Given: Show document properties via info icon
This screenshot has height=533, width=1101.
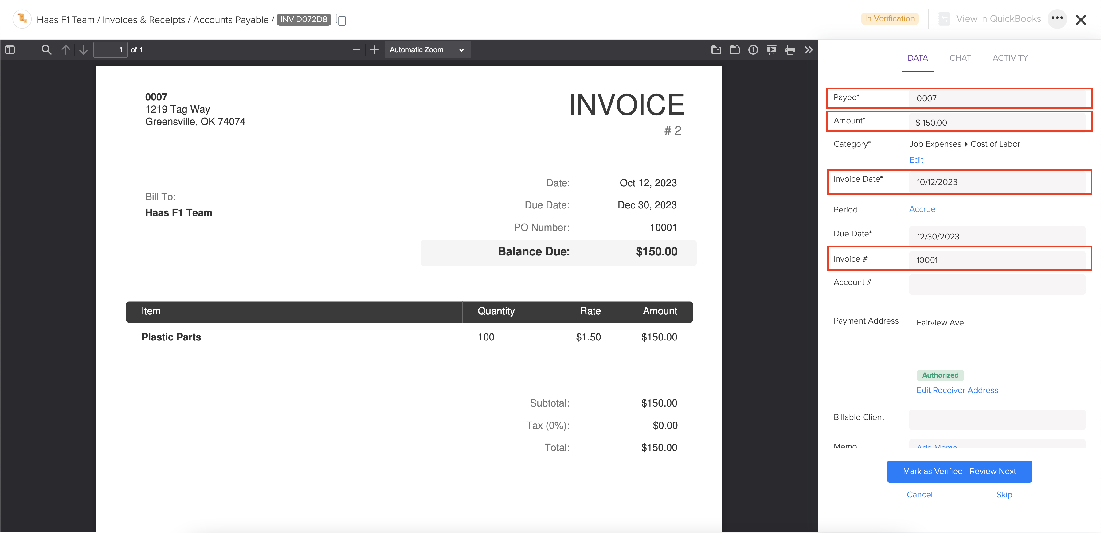Looking at the screenshot, I should coord(753,49).
